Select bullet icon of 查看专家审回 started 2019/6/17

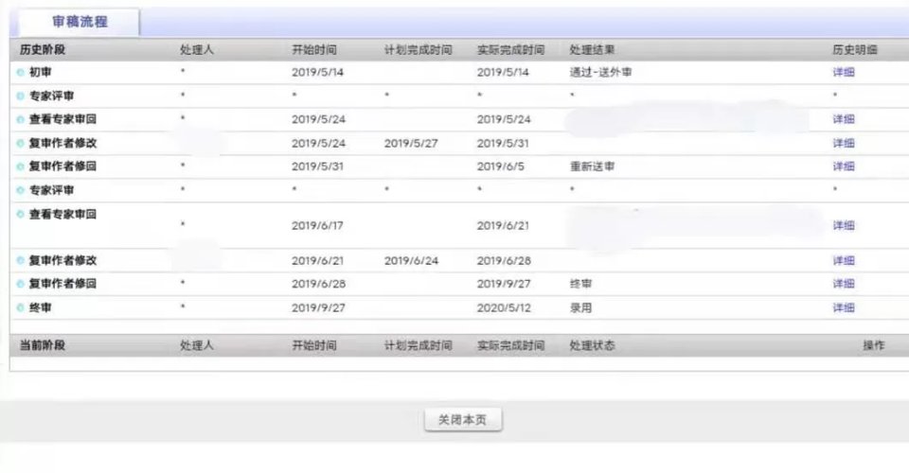[20, 215]
